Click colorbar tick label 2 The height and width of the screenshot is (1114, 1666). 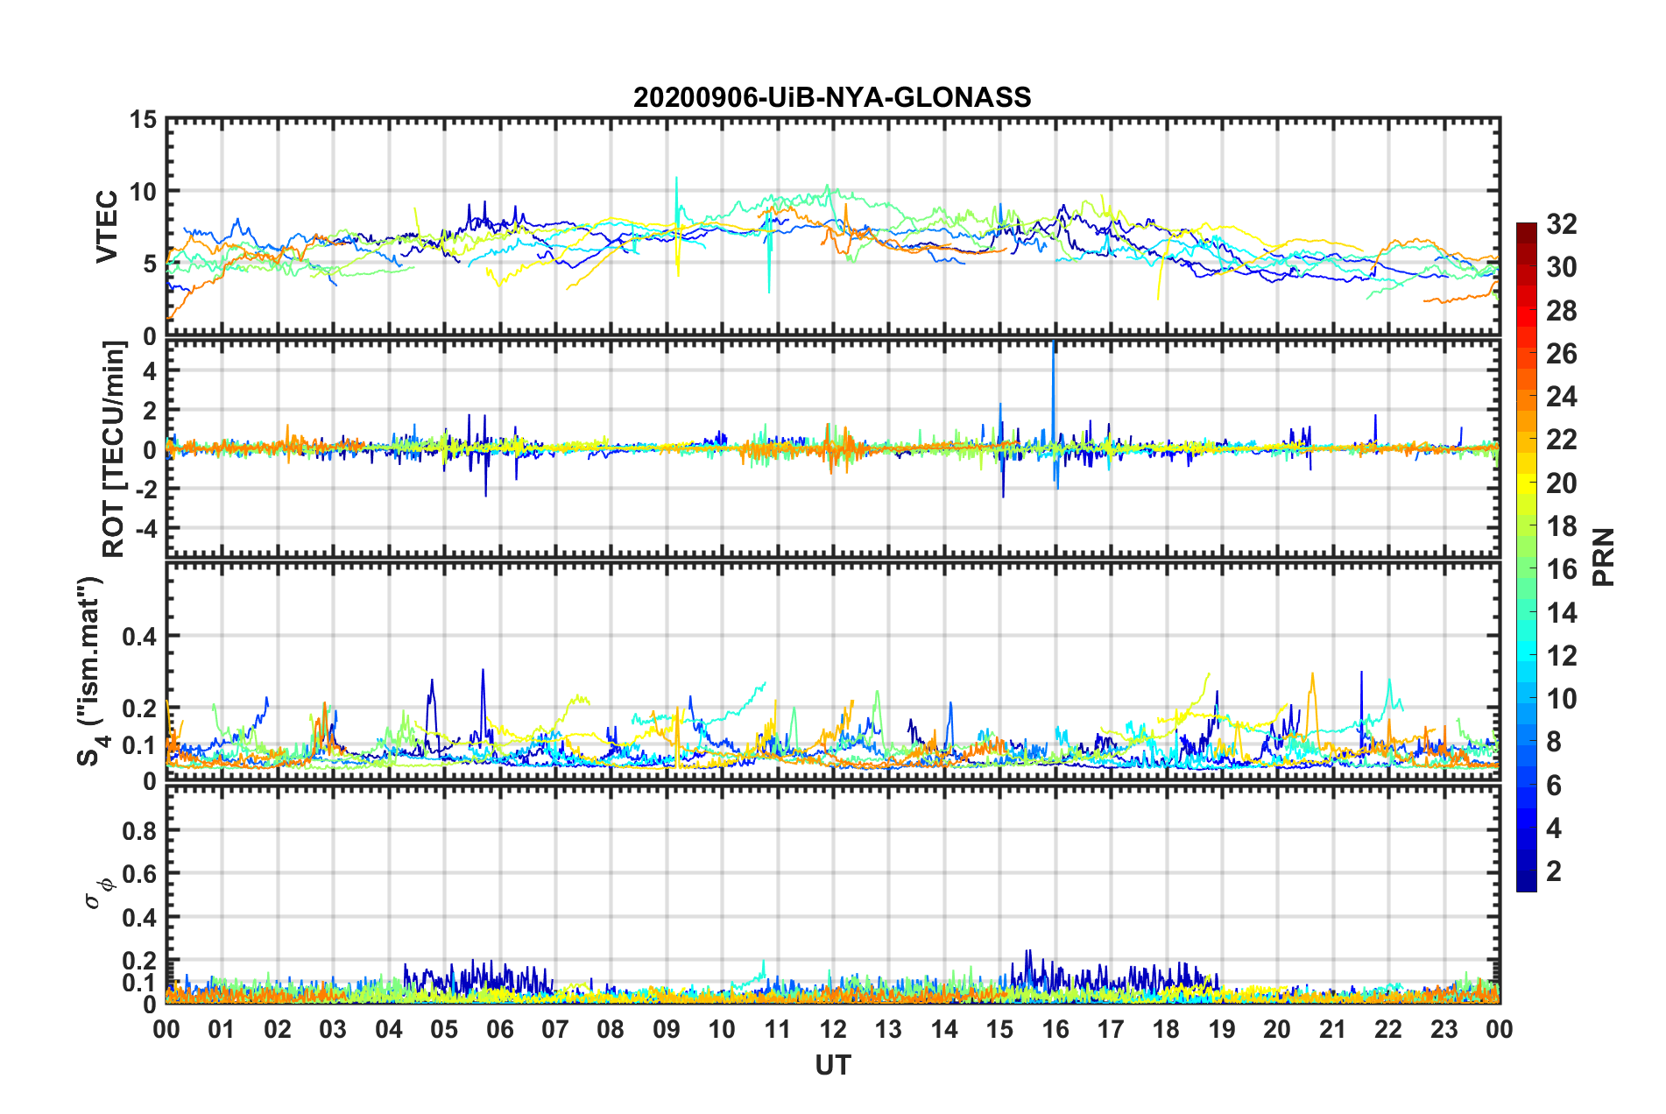[1553, 871]
